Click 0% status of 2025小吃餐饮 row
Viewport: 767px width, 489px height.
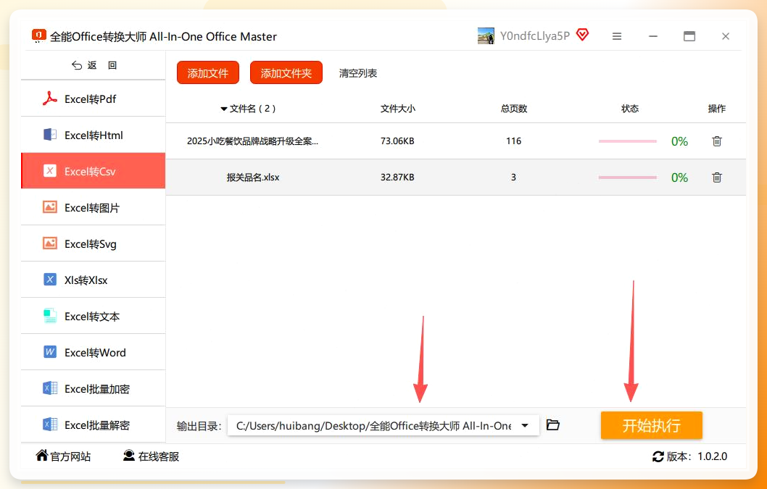679,141
